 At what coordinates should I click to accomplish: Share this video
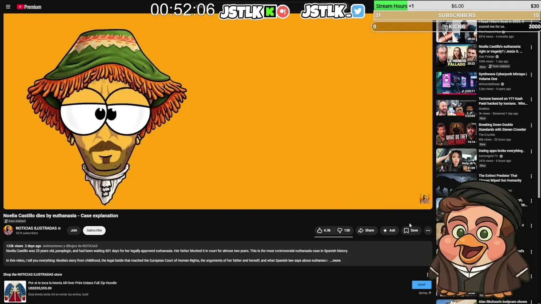click(x=366, y=231)
